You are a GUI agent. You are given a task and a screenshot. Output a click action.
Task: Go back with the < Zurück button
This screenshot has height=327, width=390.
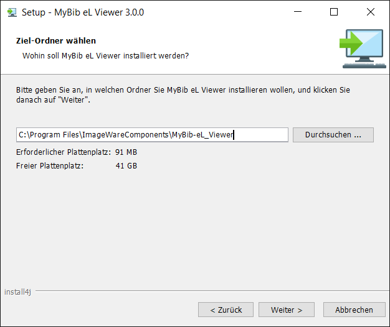(x=226, y=310)
